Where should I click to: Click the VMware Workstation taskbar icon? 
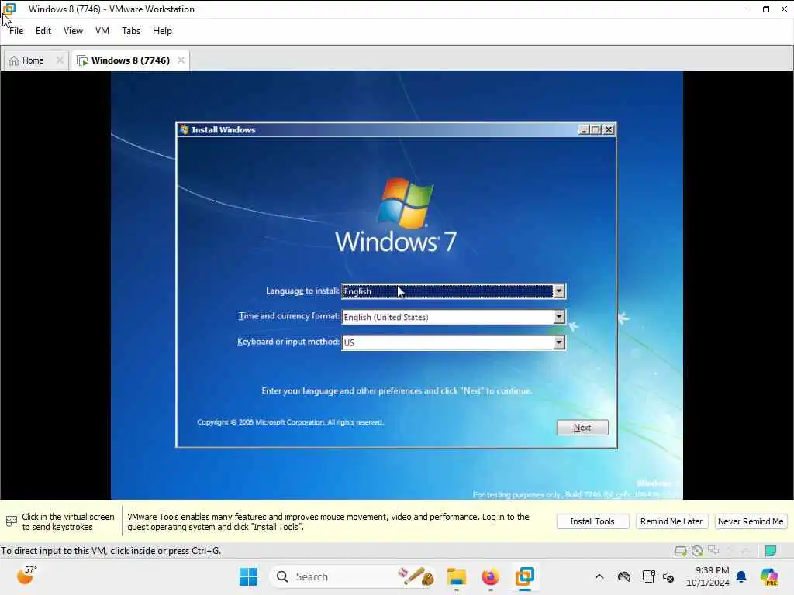(x=525, y=576)
